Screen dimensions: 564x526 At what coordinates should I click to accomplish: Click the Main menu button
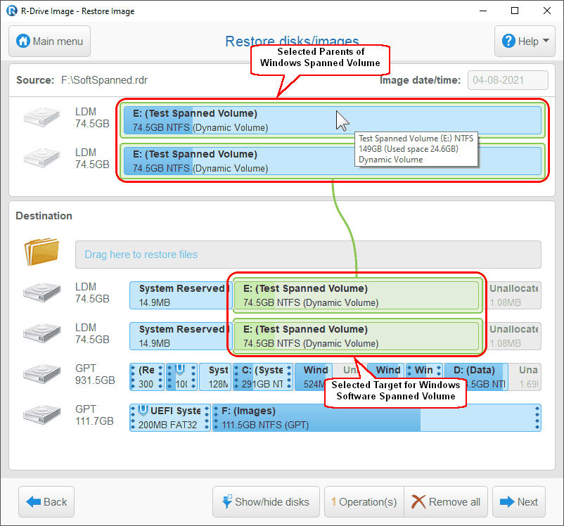point(50,41)
